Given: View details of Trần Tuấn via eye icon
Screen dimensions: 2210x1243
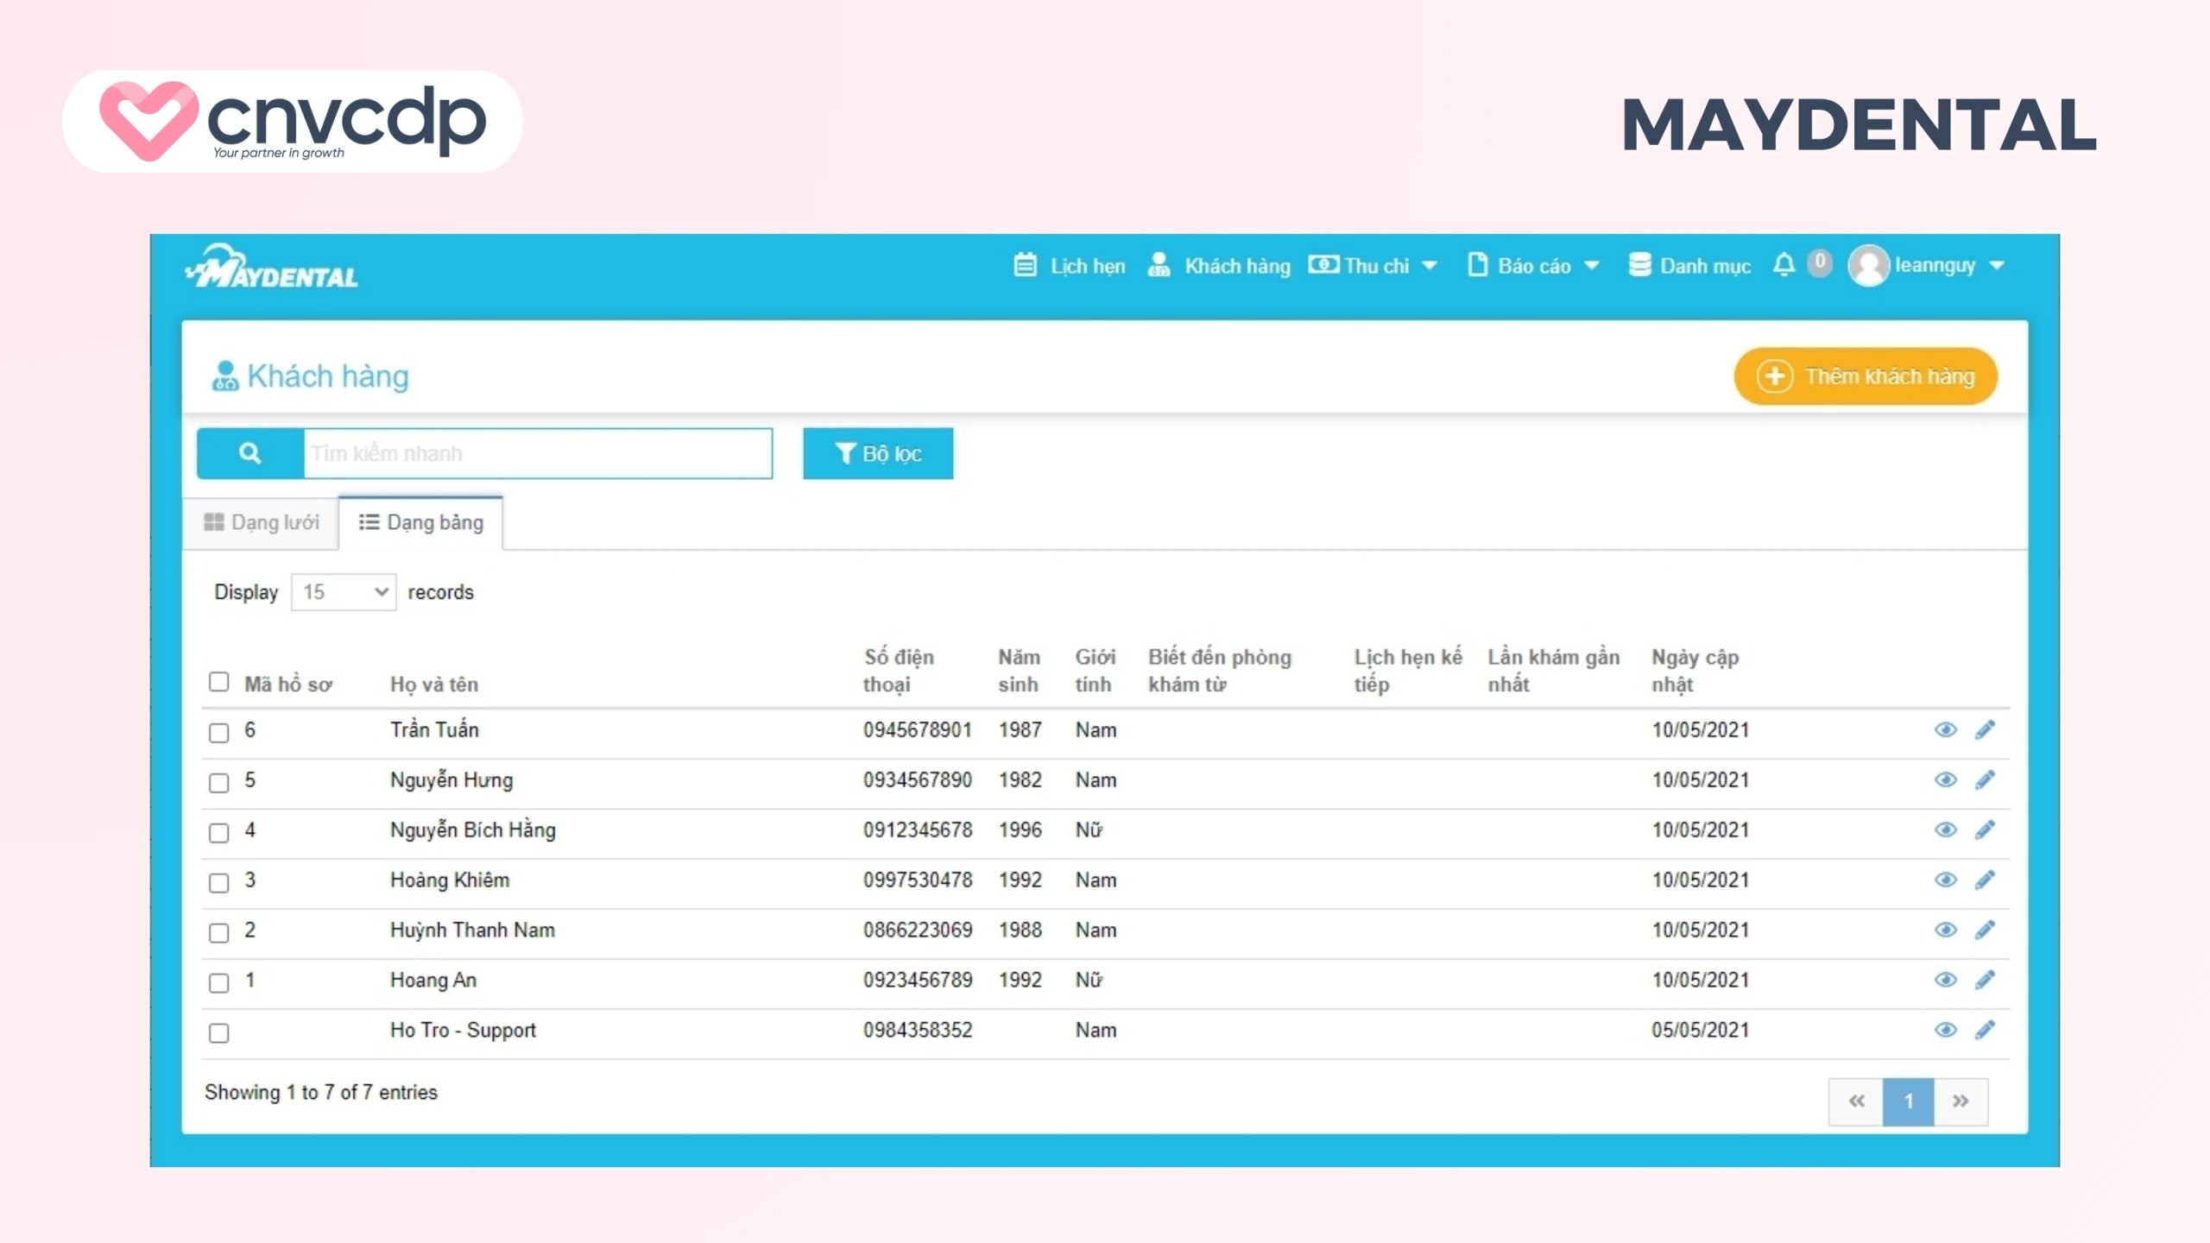Looking at the screenshot, I should (1945, 730).
